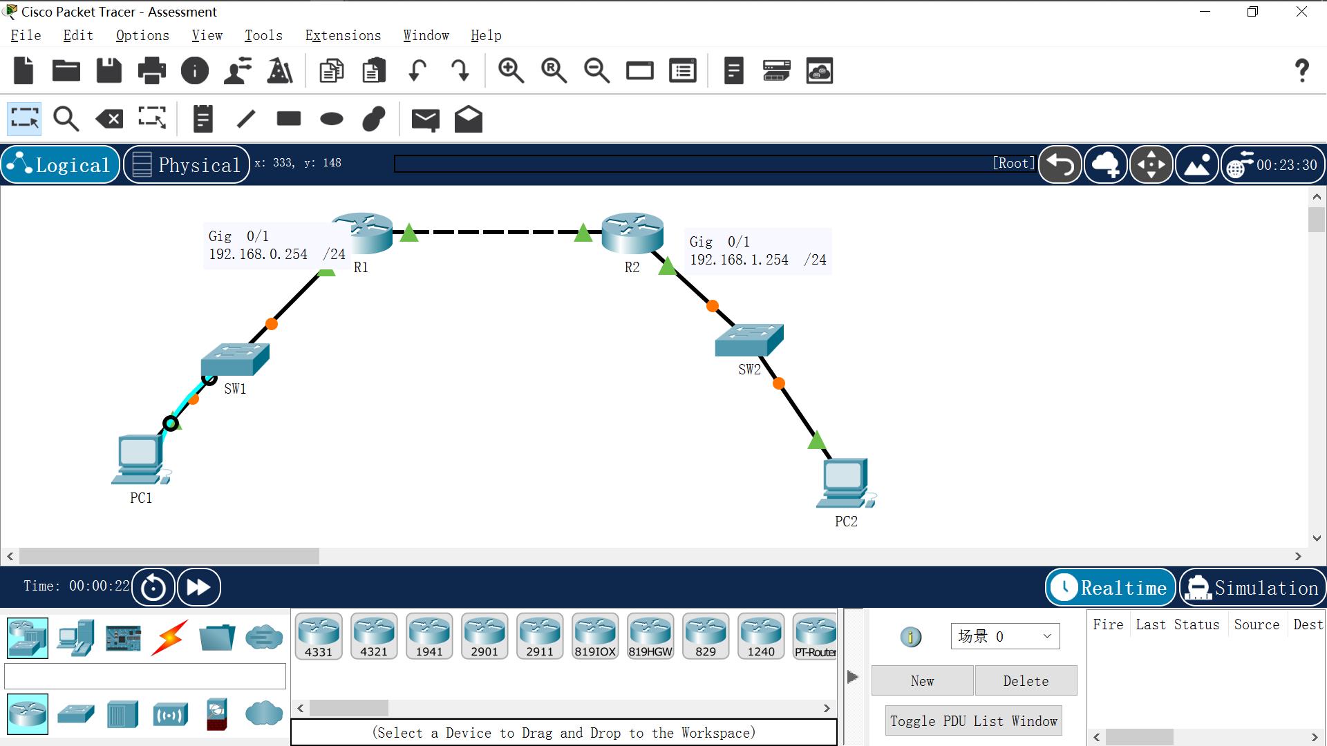
Task: Switch to Realtime mode
Action: point(1109,586)
